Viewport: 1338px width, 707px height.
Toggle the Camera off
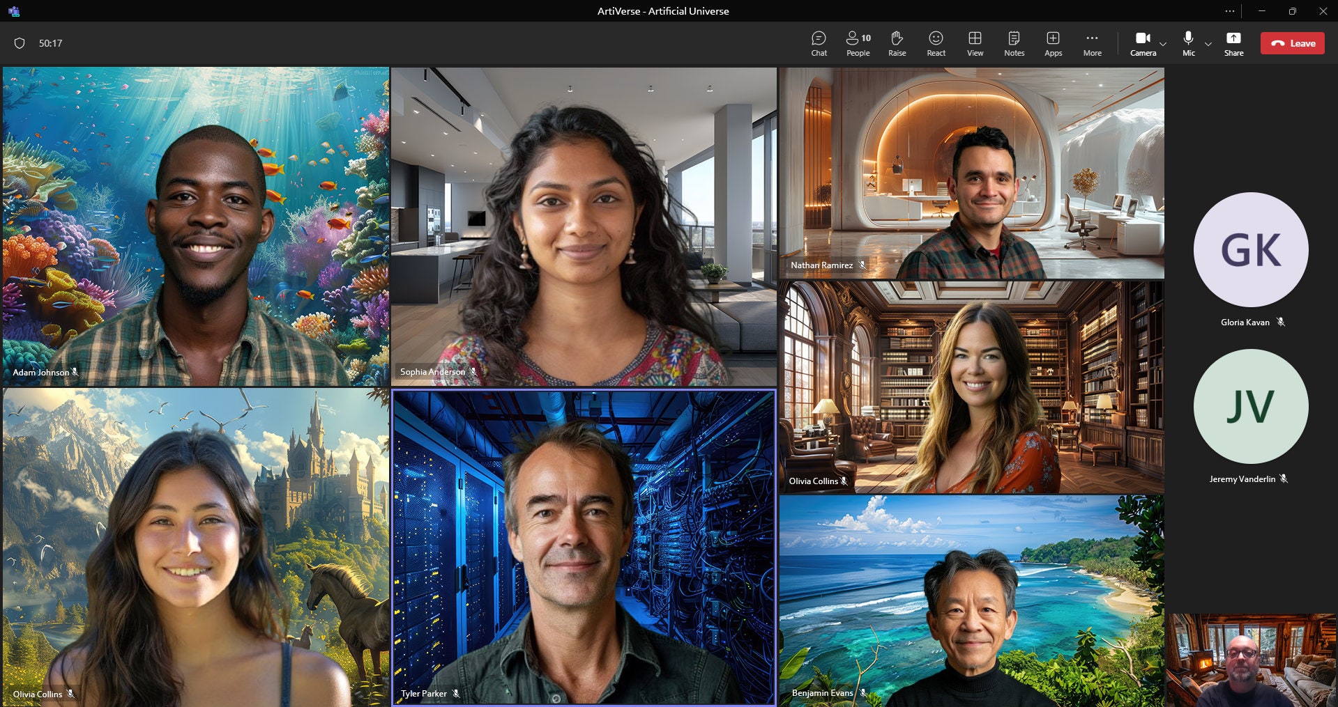click(x=1143, y=43)
